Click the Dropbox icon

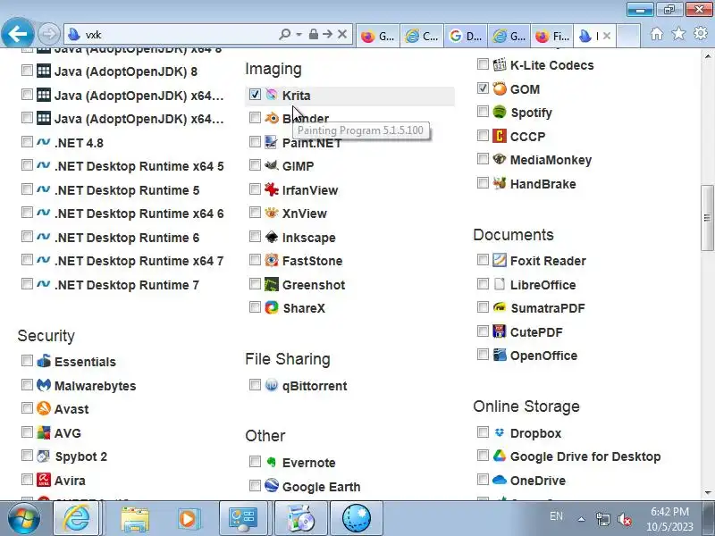click(500, 432)
